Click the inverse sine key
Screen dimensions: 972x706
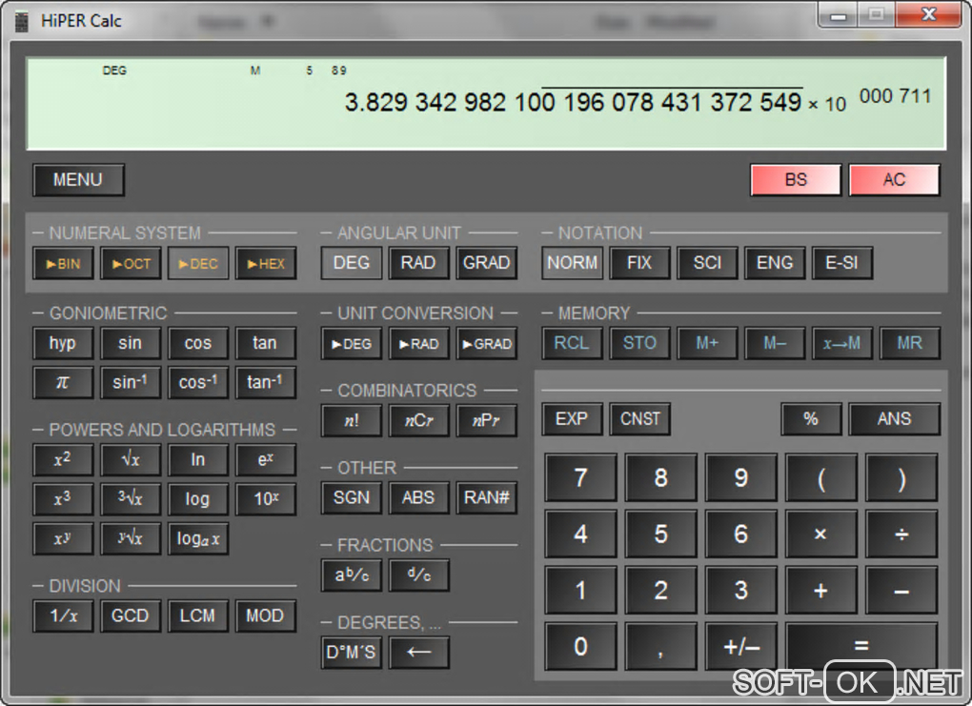[131, 382]
